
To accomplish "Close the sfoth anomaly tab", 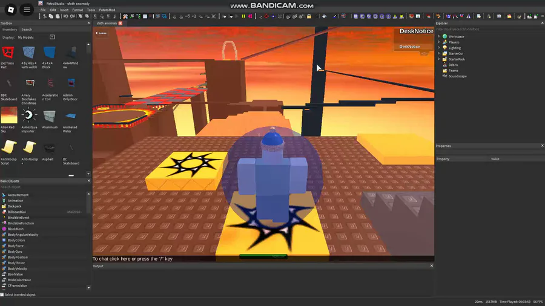I will click(x=121, y=23).
